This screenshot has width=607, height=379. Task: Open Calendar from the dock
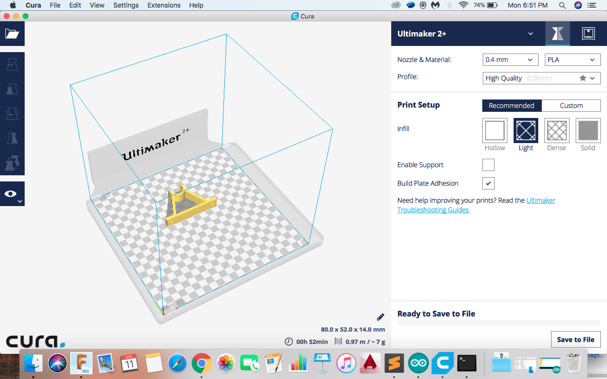point(129,363)
